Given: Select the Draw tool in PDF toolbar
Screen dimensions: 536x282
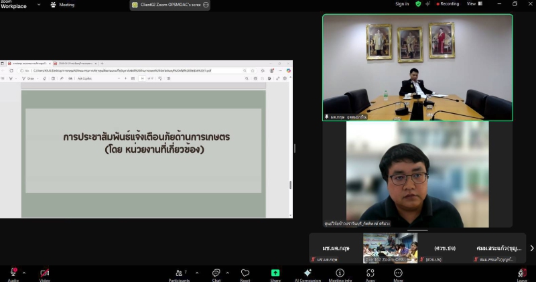Looking at the screenshot, I should click(28, 78).
